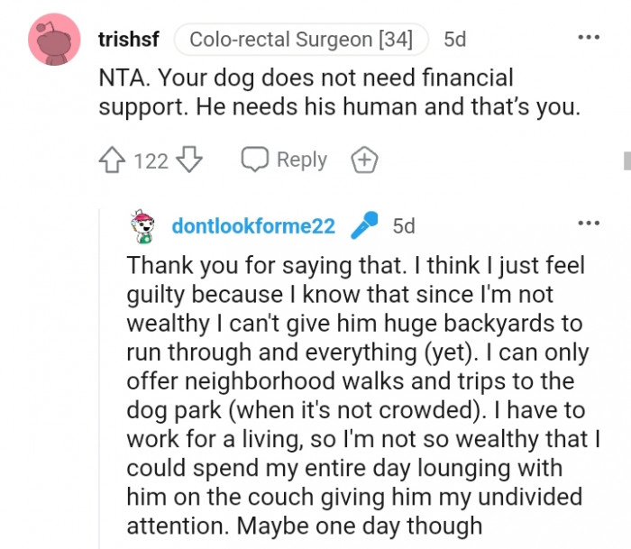The image size is (631, 549).
Task: Click dontlookforme22's small avatar
Action: point(143,224)
